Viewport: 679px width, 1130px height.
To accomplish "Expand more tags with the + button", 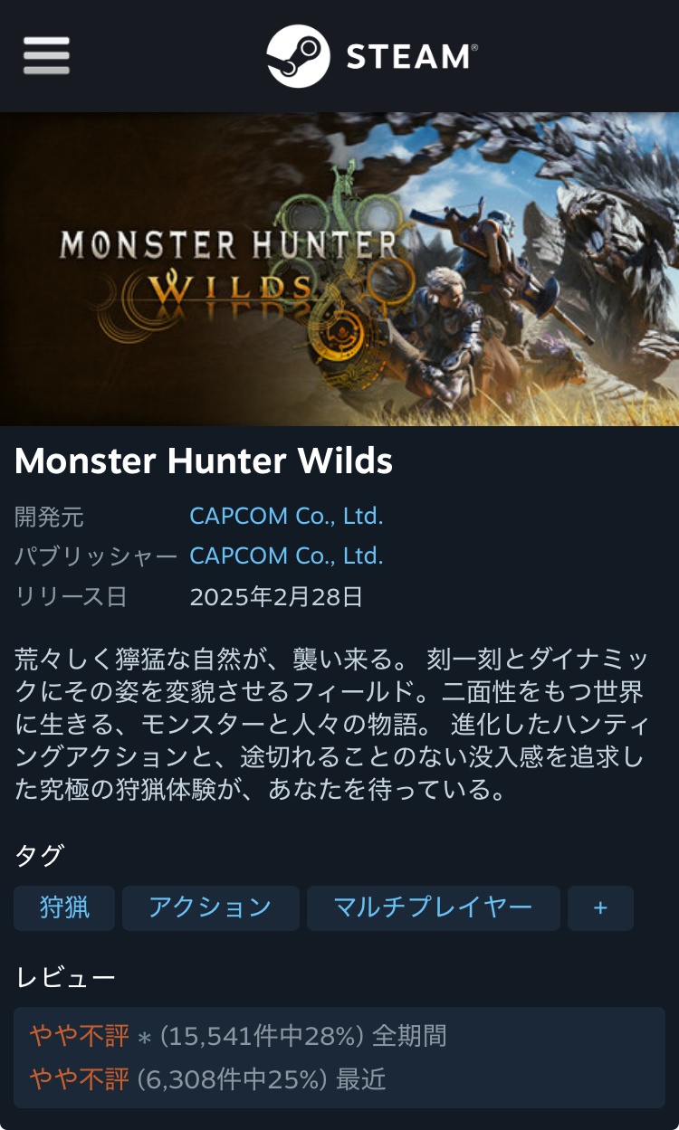I will coord(600,907).
